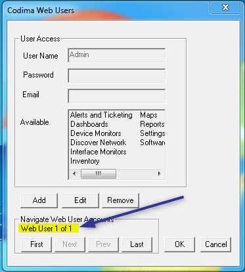
Task: Dismiss dialog with Cancel button
Action: coord(216,244)
